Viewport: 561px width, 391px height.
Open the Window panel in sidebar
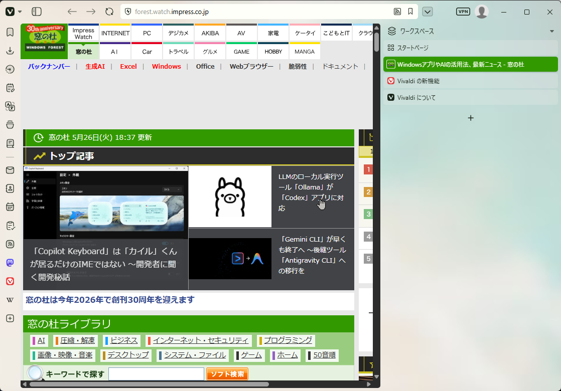[10, 125]
